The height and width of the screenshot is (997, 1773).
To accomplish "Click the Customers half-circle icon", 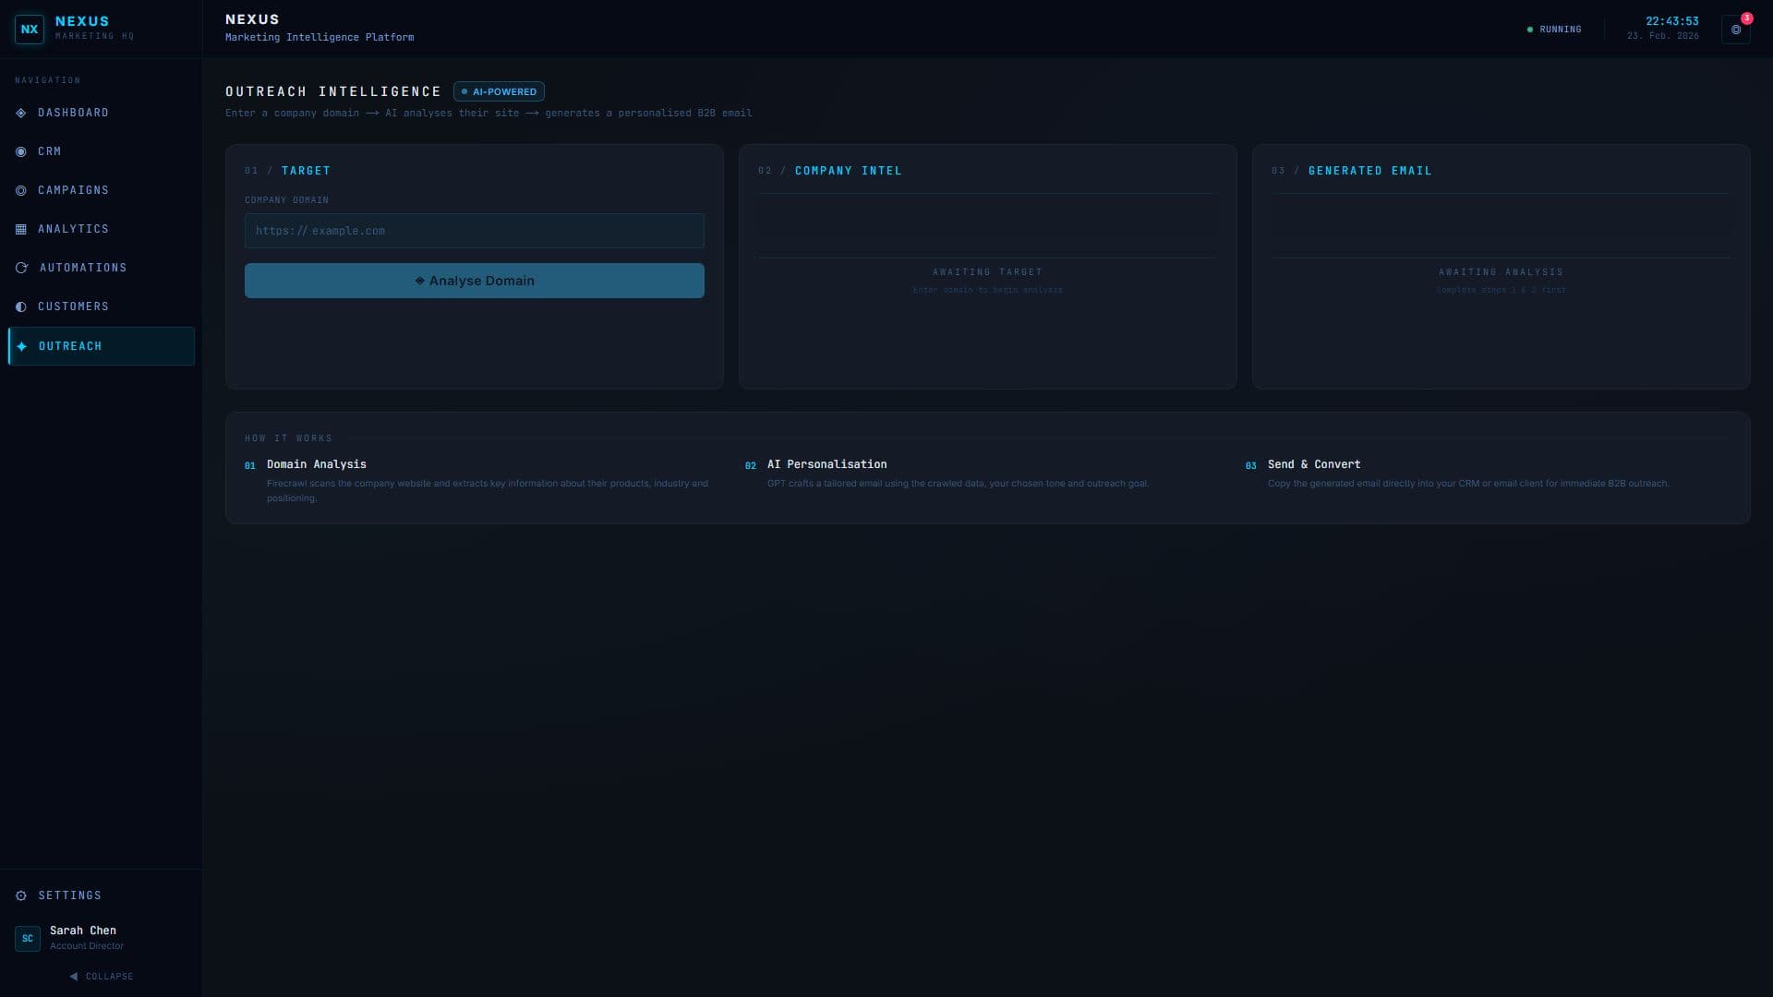I will (x=21, y=306).
